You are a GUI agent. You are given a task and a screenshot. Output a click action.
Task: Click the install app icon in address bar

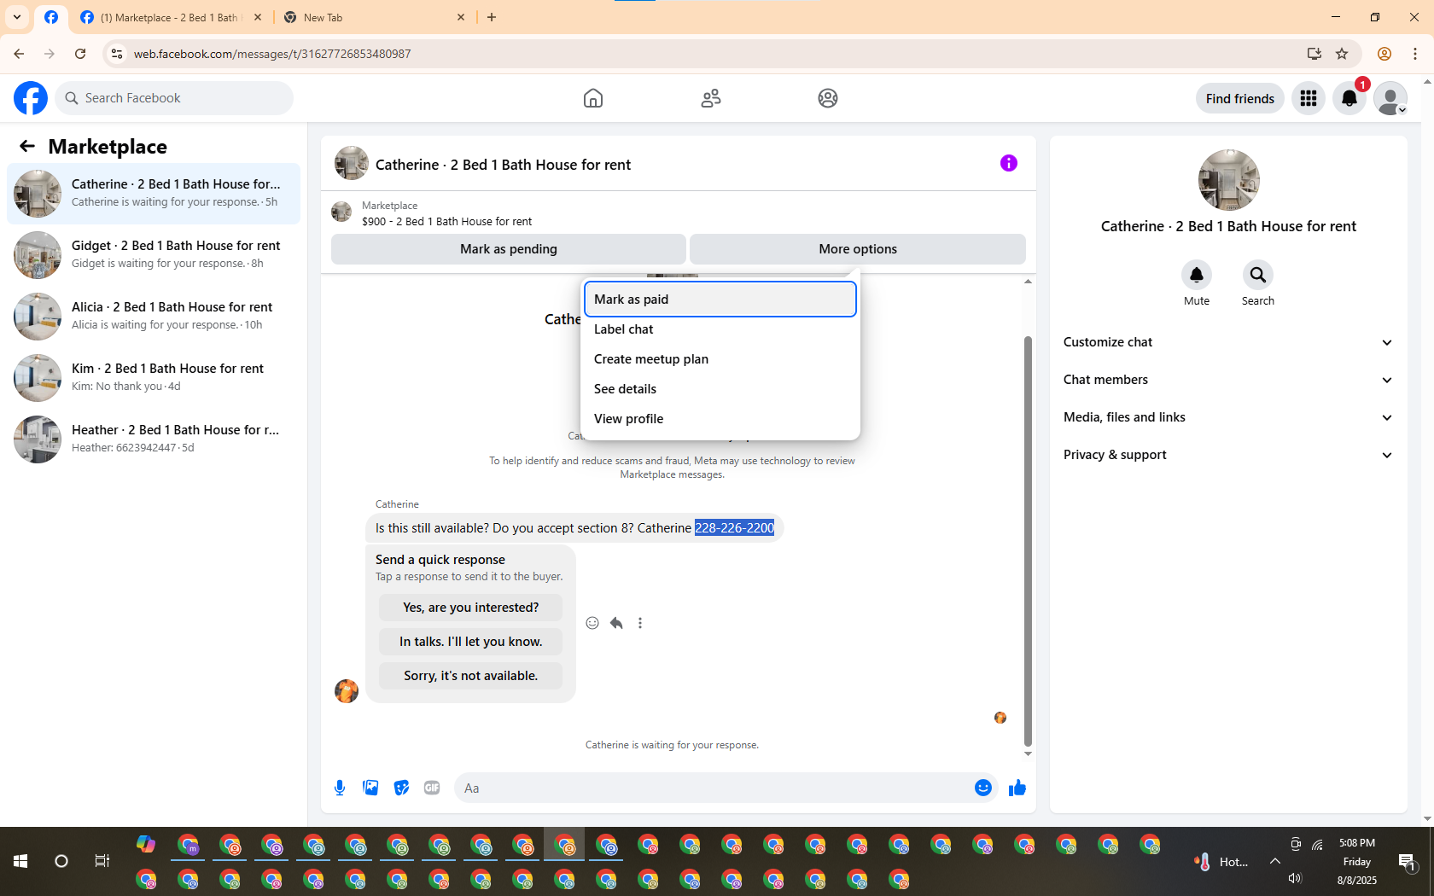(1314, 54)
